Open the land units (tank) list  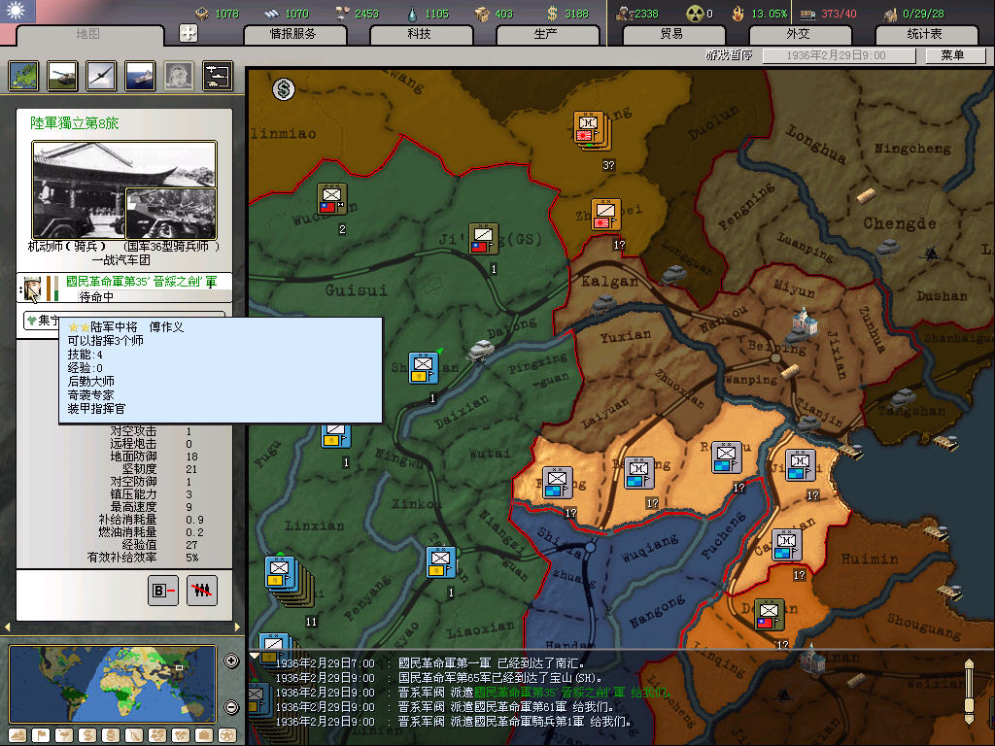62,76
